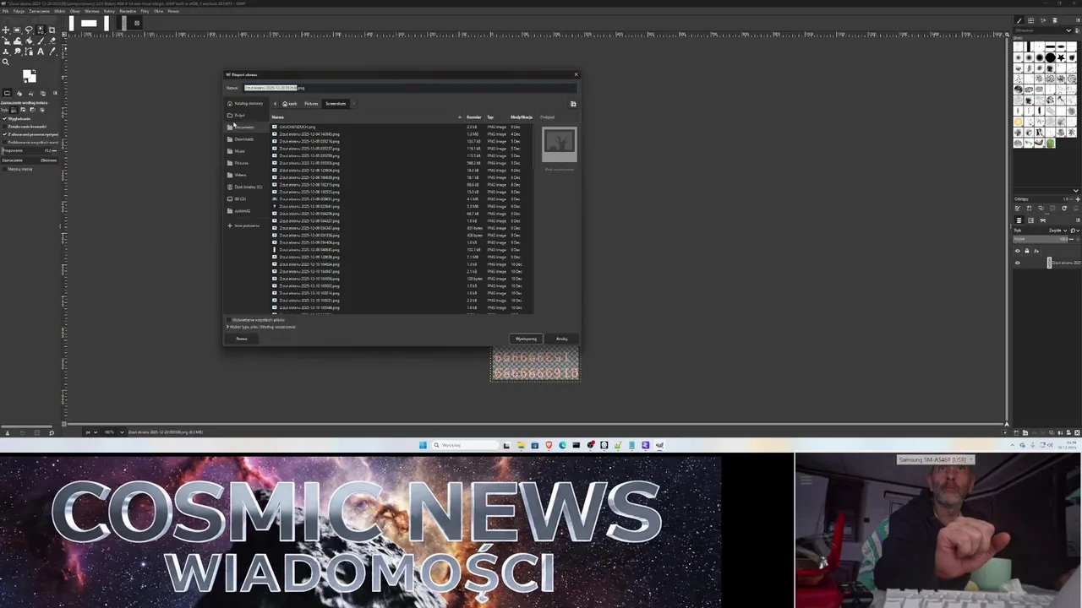Swap foreground and background colors

[34, 71]
